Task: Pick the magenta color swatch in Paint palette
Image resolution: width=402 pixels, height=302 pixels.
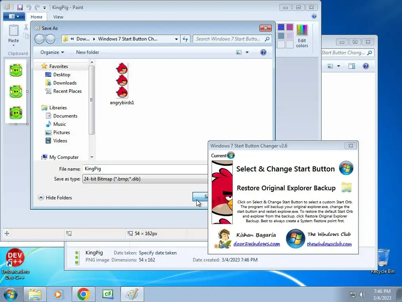Action: tap(290, 27)
